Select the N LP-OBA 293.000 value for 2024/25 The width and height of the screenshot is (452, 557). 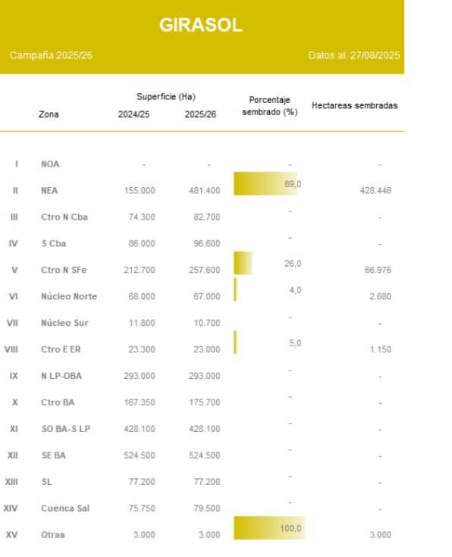point(140,376)
